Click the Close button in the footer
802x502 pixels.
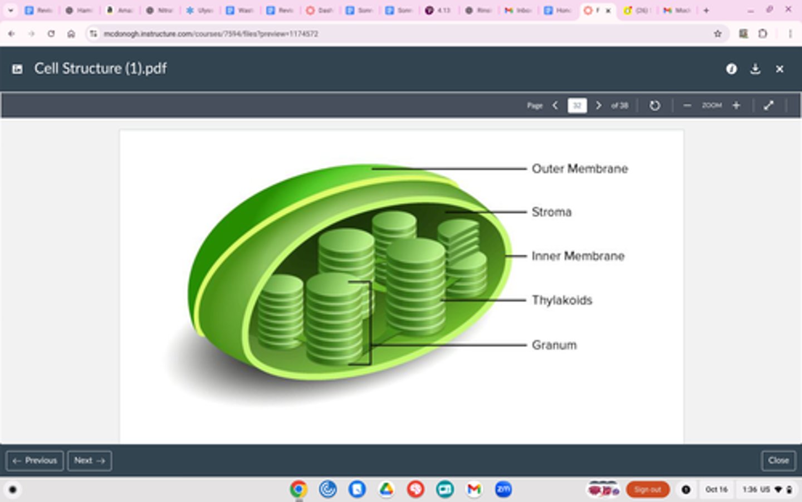tap(779, 461)
